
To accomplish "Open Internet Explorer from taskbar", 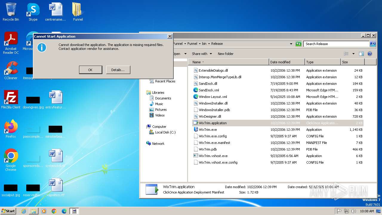I will (24, 211).
